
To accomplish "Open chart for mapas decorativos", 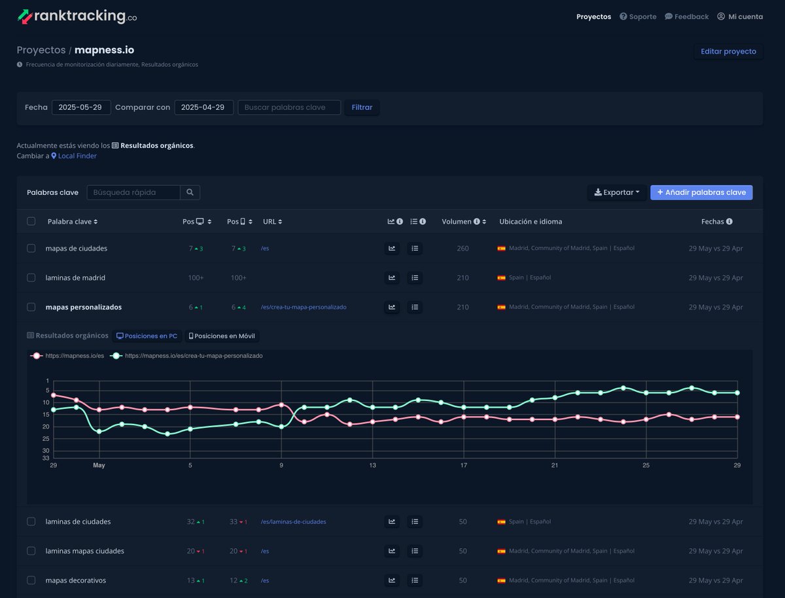I will click(392, 580).
